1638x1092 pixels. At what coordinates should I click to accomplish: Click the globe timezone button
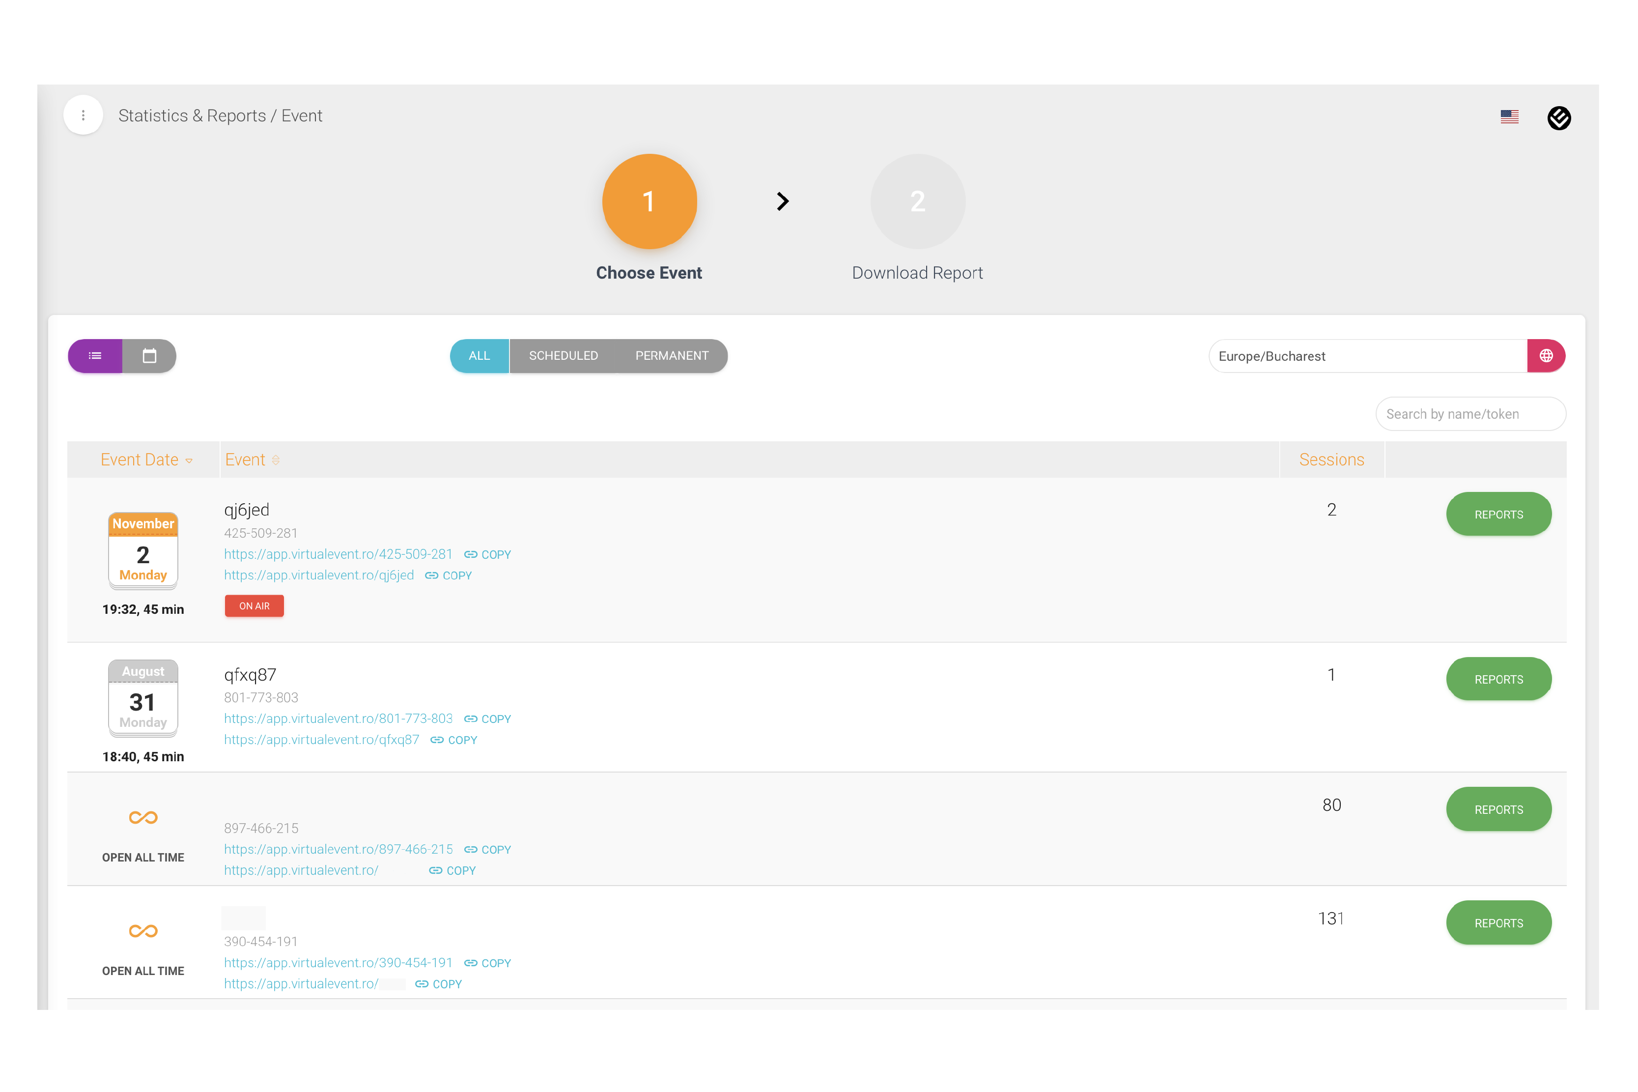(x=1546, y=356)
